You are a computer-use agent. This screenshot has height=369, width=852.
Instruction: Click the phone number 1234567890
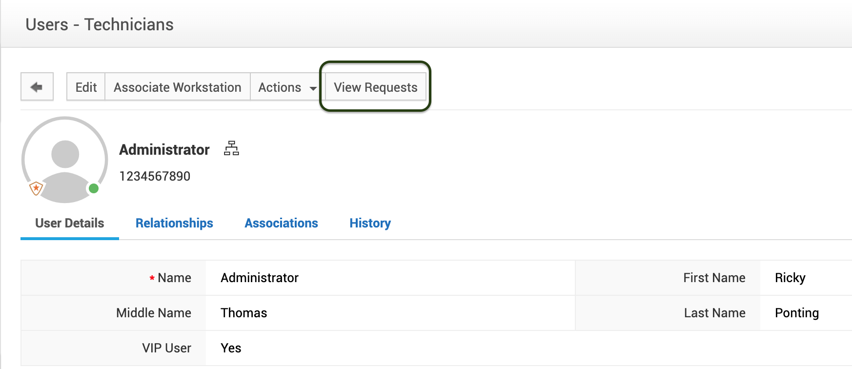[x=155, y=176]
